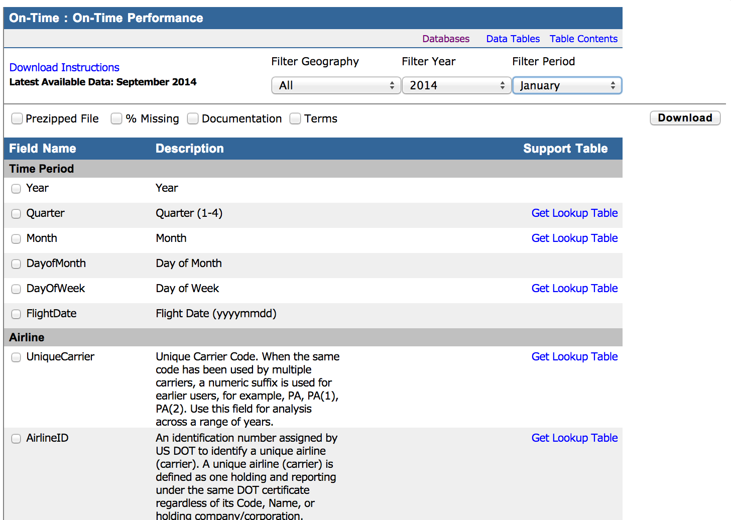
Task: Expand the Filter Year dropdown
Action: pos(456,85)
